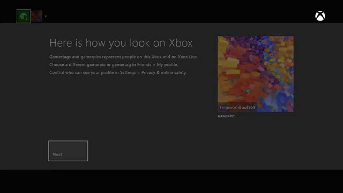Select the small profile gamerpic in header
This screenshot has width=343, height=193.
tap(37, 16)
